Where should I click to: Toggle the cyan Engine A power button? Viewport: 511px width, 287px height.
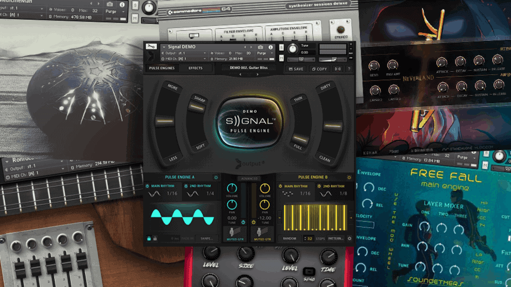[x=243, y=222]
